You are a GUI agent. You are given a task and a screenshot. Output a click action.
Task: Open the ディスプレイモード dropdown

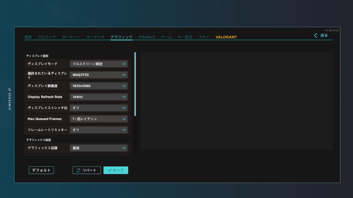pyautogui.click(x=98, y=64)
